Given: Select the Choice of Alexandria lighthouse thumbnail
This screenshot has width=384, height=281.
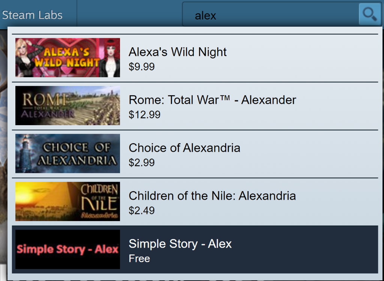Looking at the screenshot, I should point(67,153).
